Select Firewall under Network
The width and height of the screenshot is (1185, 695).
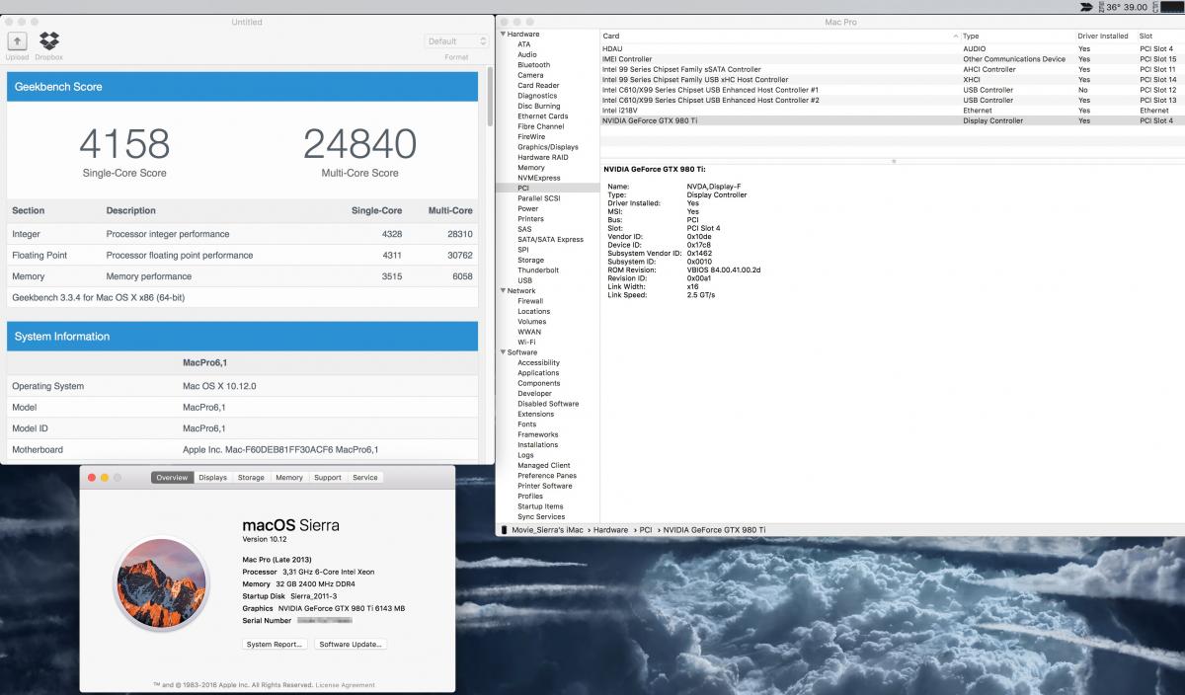530,301
